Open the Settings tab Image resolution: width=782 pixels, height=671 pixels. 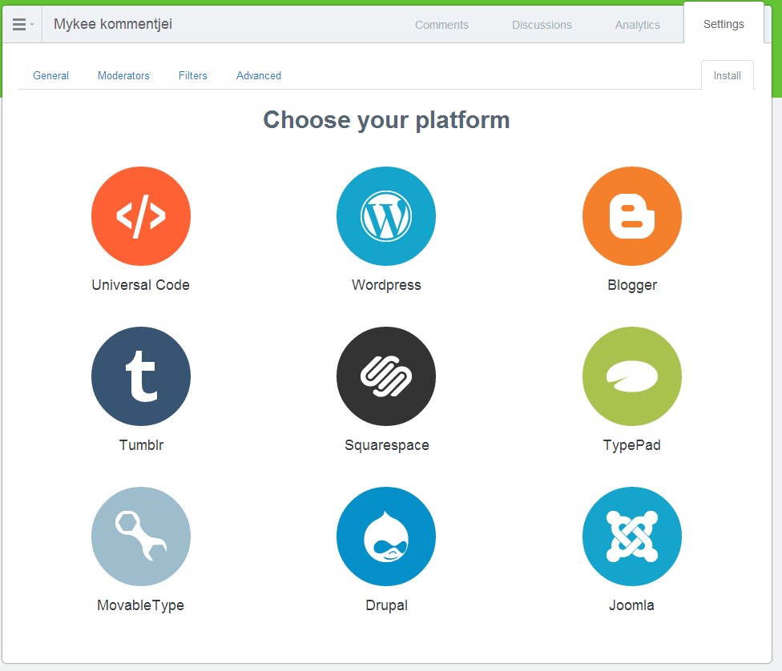[x=724, y=24]
